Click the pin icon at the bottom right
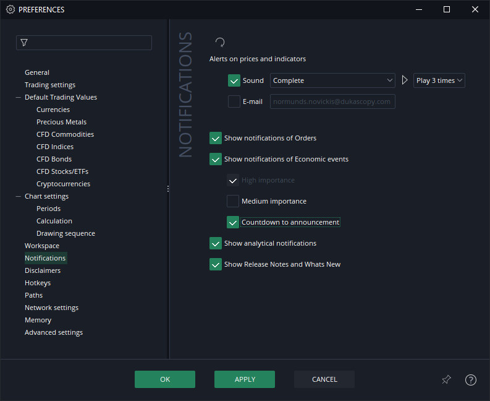The image size is (490, 401). tap(446, 380)
